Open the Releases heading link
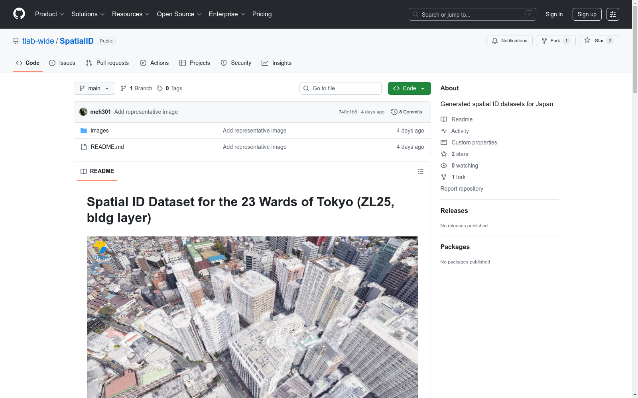 454,211
